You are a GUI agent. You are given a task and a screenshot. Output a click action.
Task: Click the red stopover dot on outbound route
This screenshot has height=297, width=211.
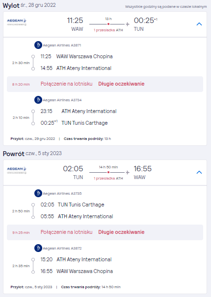108,24
